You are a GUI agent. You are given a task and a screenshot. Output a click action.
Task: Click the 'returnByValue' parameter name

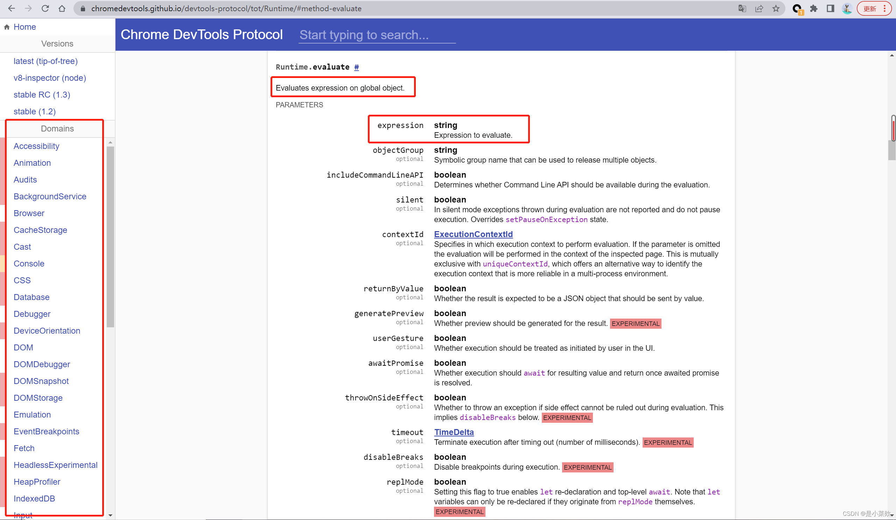393,289
